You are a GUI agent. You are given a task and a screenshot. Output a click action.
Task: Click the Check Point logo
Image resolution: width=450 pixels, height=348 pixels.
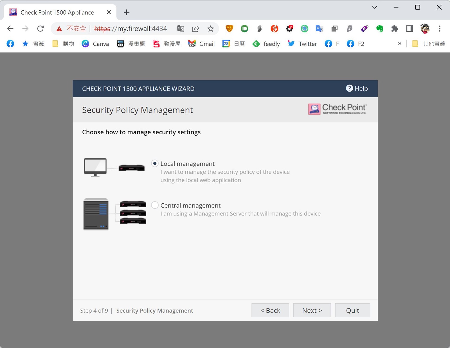tap(337, 109)
